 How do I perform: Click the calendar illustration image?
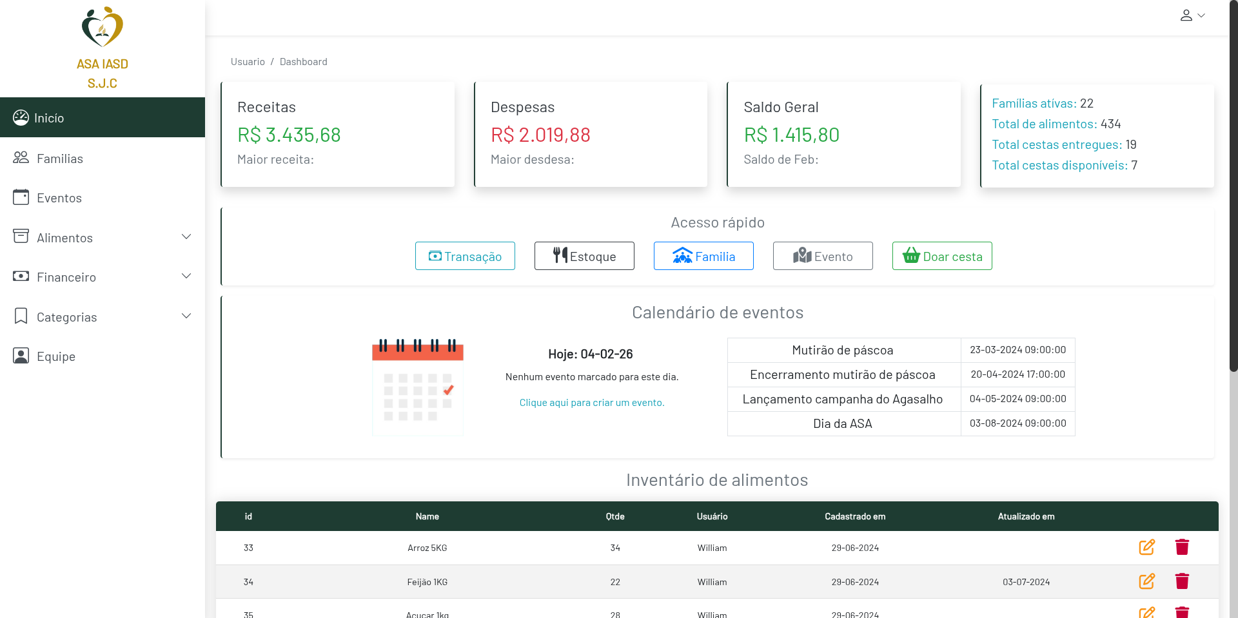pyautogui.click(x=418, y=387)
